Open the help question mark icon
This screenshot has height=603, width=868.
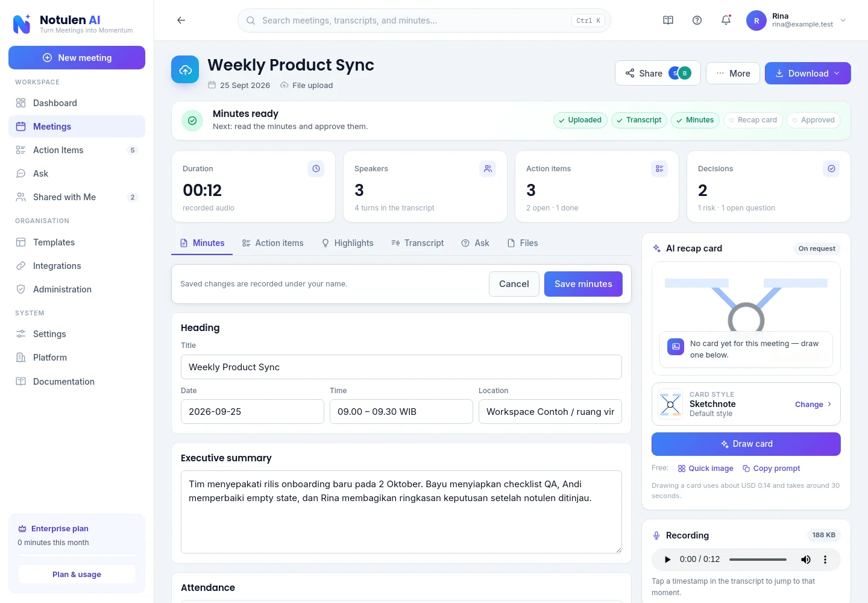(x=697, y=21)
